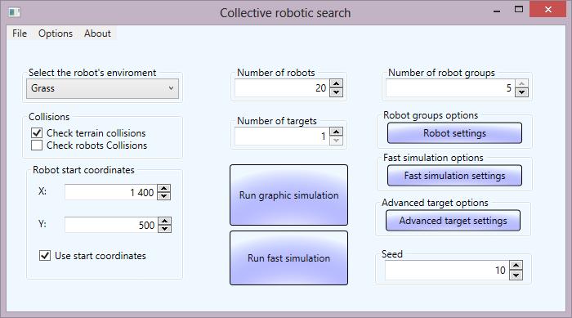Screen dimensions: 572x318
Task: Toggle Use start coordinates checkbox
Action: click(45, 256)
